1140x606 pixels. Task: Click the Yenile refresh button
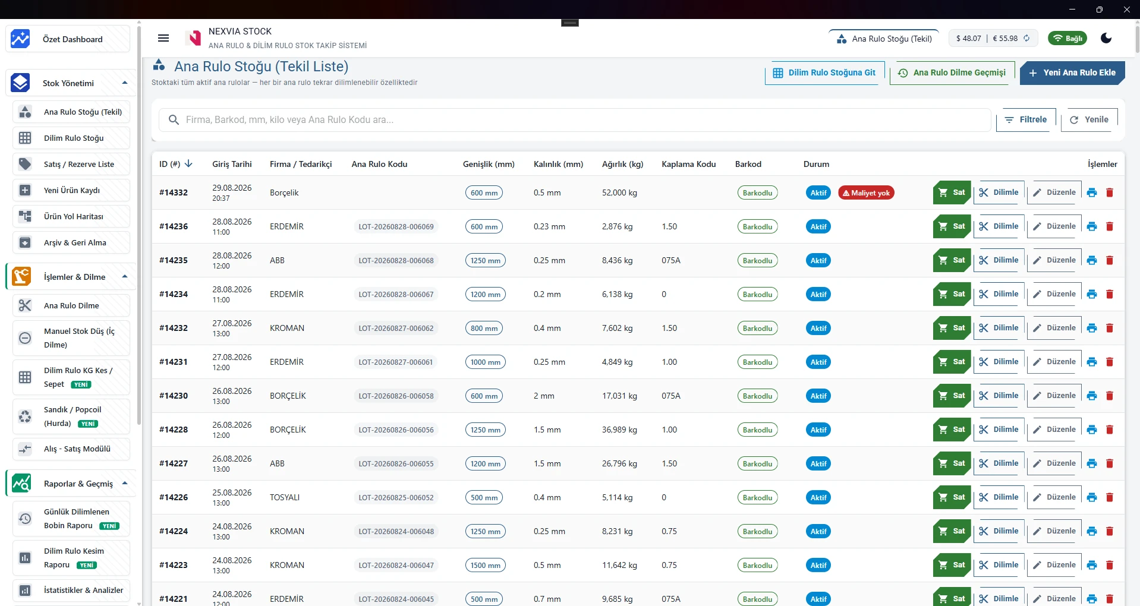[1089, 119]
